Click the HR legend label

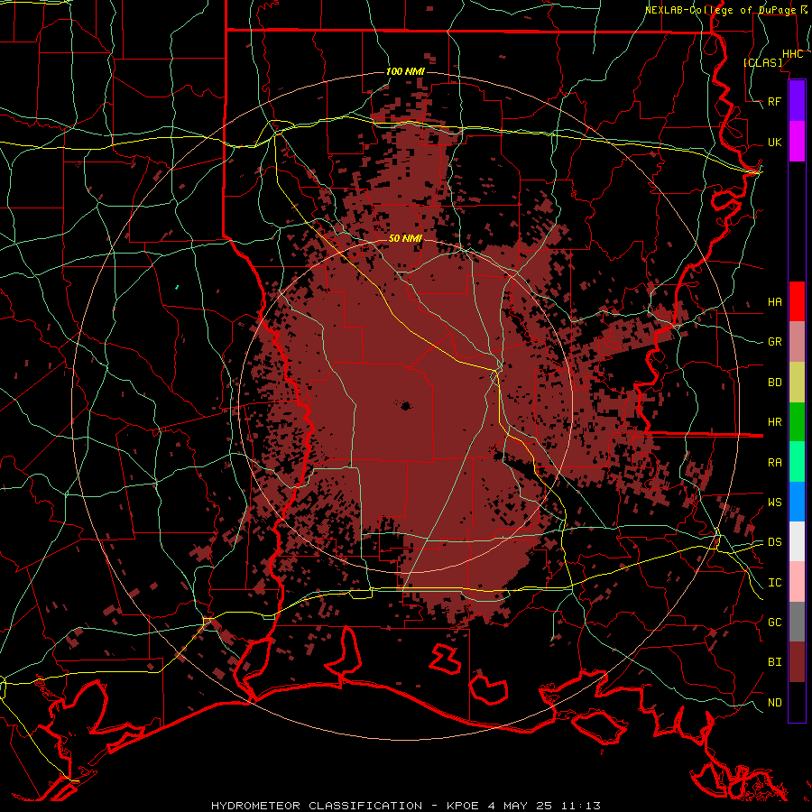point(775,422)
